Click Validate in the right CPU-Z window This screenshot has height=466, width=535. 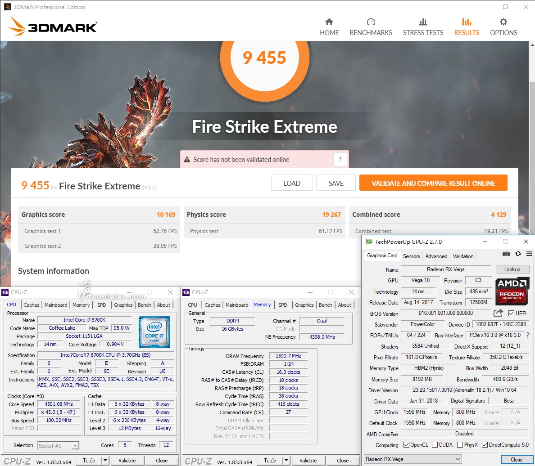(x=308, y=461)
